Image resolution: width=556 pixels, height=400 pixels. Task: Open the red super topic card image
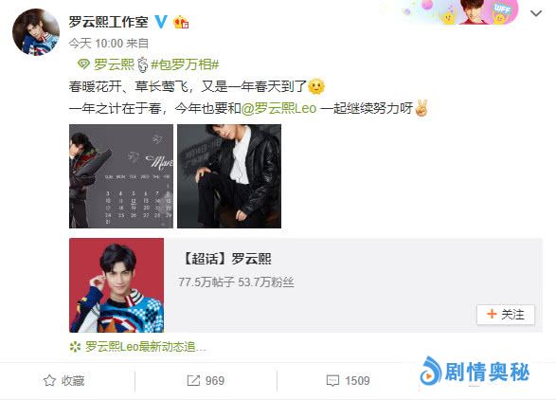point(117,285)
